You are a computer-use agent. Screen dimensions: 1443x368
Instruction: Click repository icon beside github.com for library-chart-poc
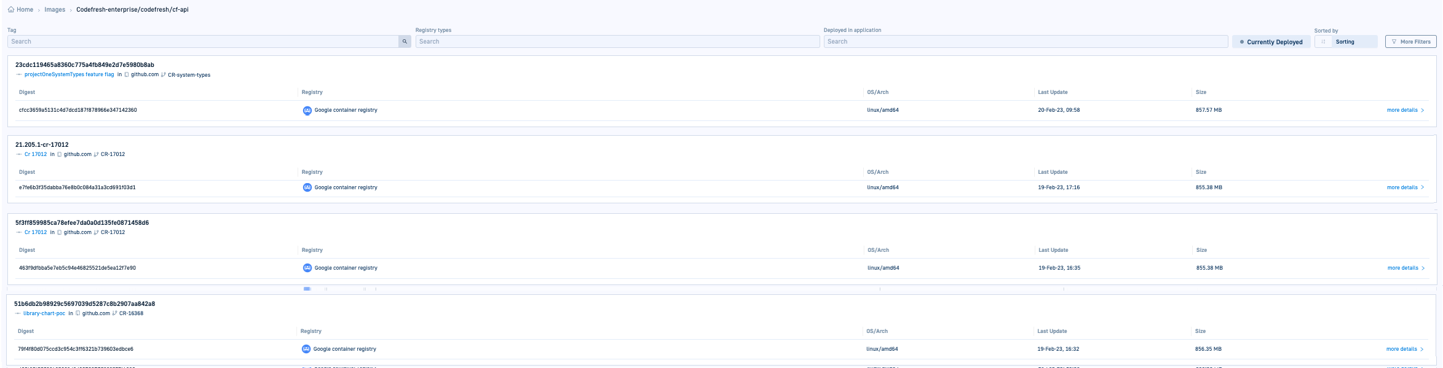pos(78,313)
